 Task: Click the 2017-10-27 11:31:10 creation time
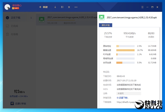tap(127, 81)
